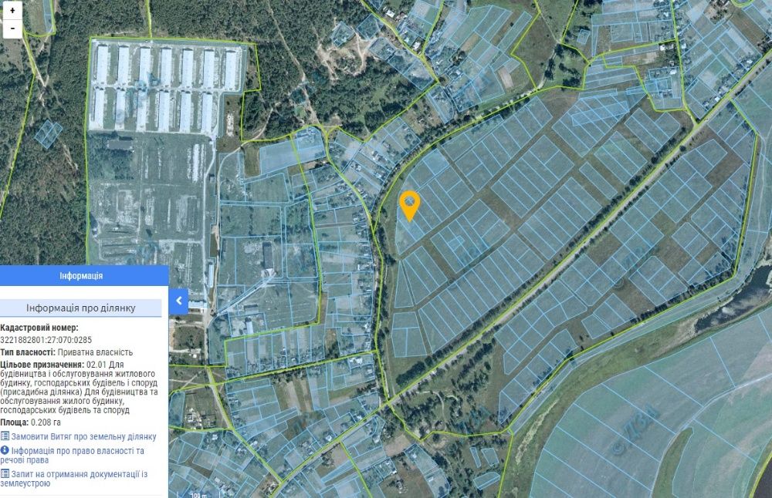Zoom out the map with minus button

pyautogui.click(x=12, y=29)
